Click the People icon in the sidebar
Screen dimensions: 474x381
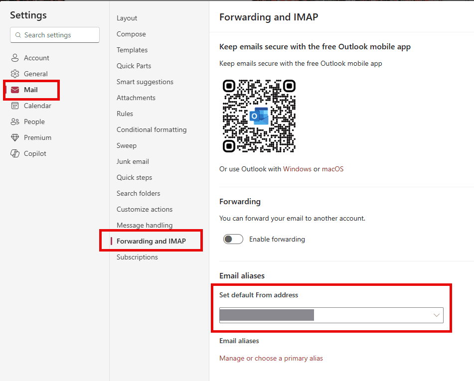click(x=15, y=122)
